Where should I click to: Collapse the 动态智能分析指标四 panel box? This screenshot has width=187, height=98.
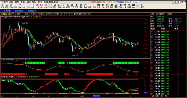point(17,59)
